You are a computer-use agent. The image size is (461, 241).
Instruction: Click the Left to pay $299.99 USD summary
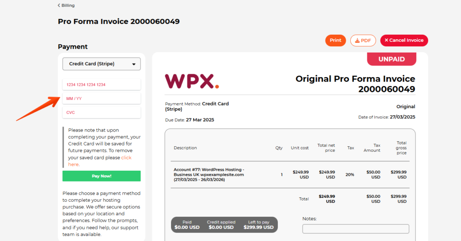(x=258, y=225)
